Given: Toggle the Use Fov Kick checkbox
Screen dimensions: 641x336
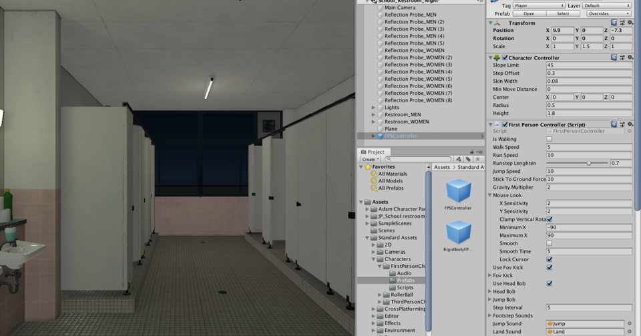Looking at the screenshot, I should (550, 267).
